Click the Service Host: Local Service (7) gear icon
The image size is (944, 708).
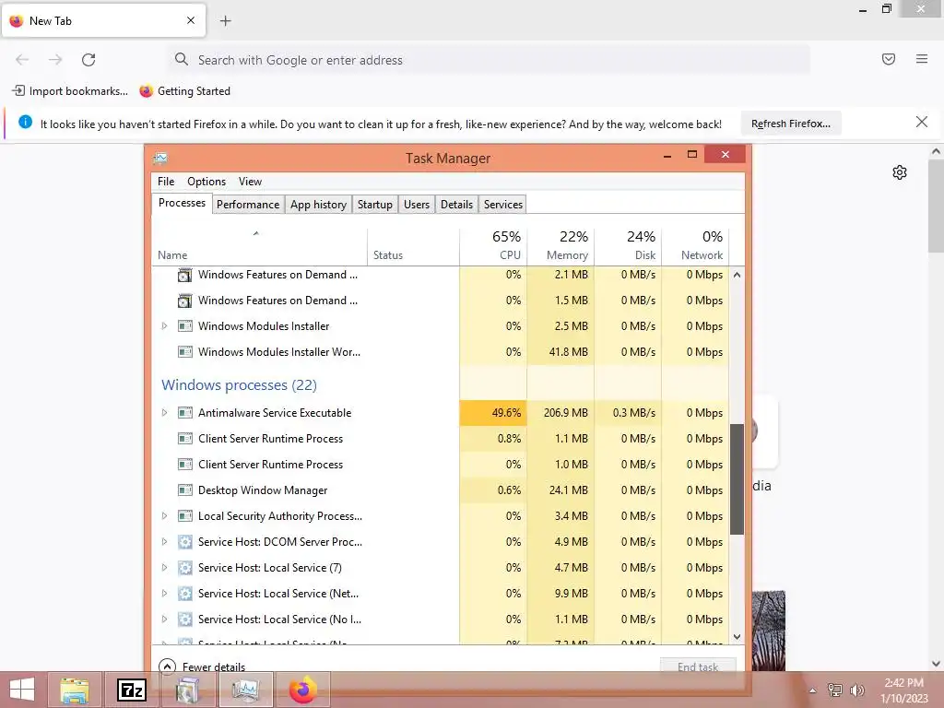(185, 568)
